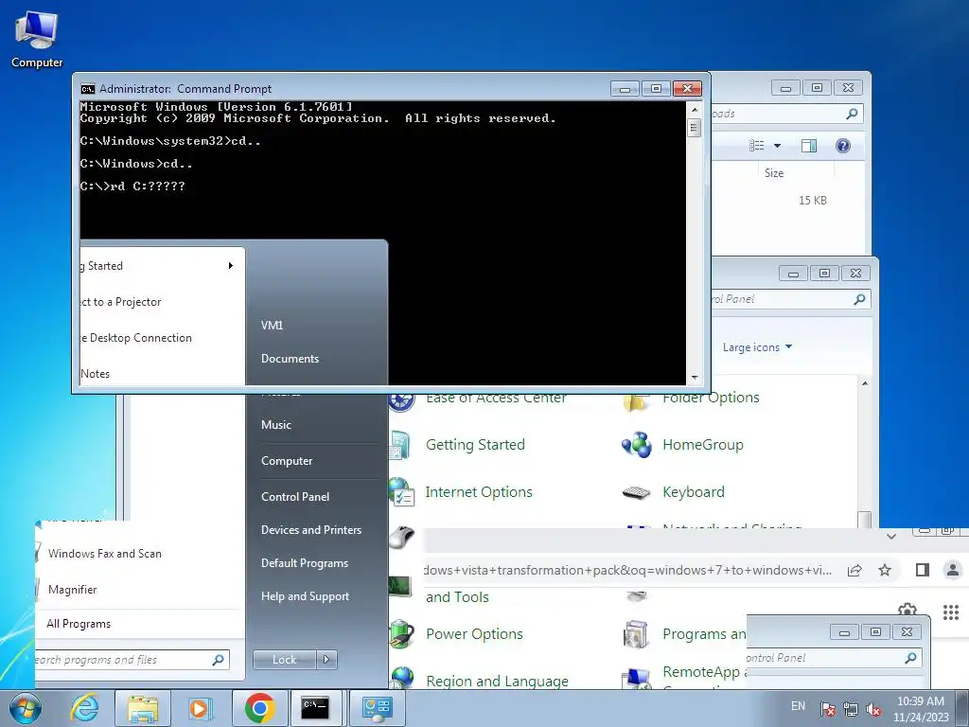
Task: Toggle the preview pane icon in Explorer
Action: [x=809, y=145]
